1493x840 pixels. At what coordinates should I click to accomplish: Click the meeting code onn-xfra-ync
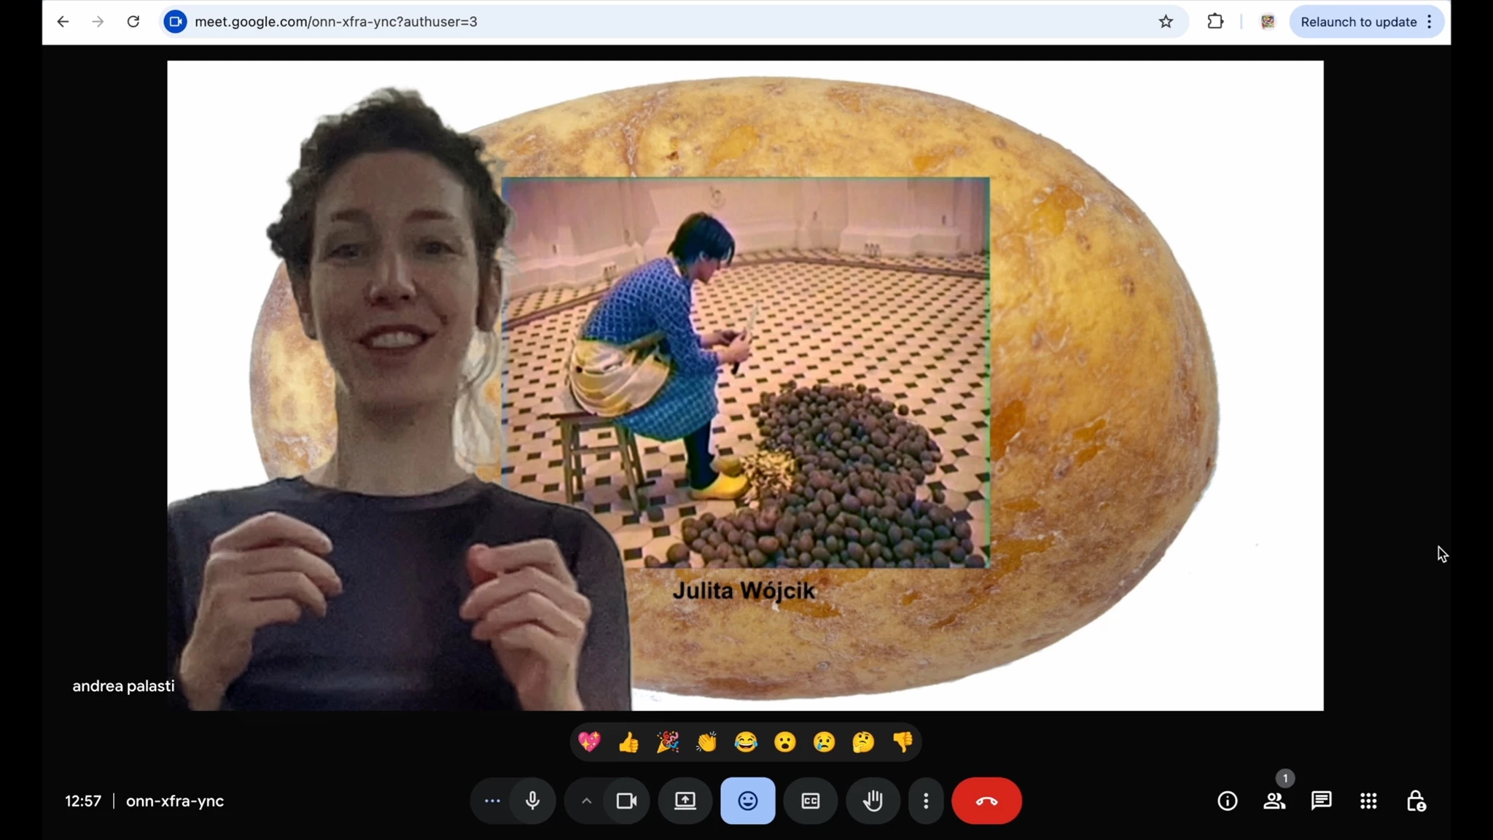coord(175,801)
